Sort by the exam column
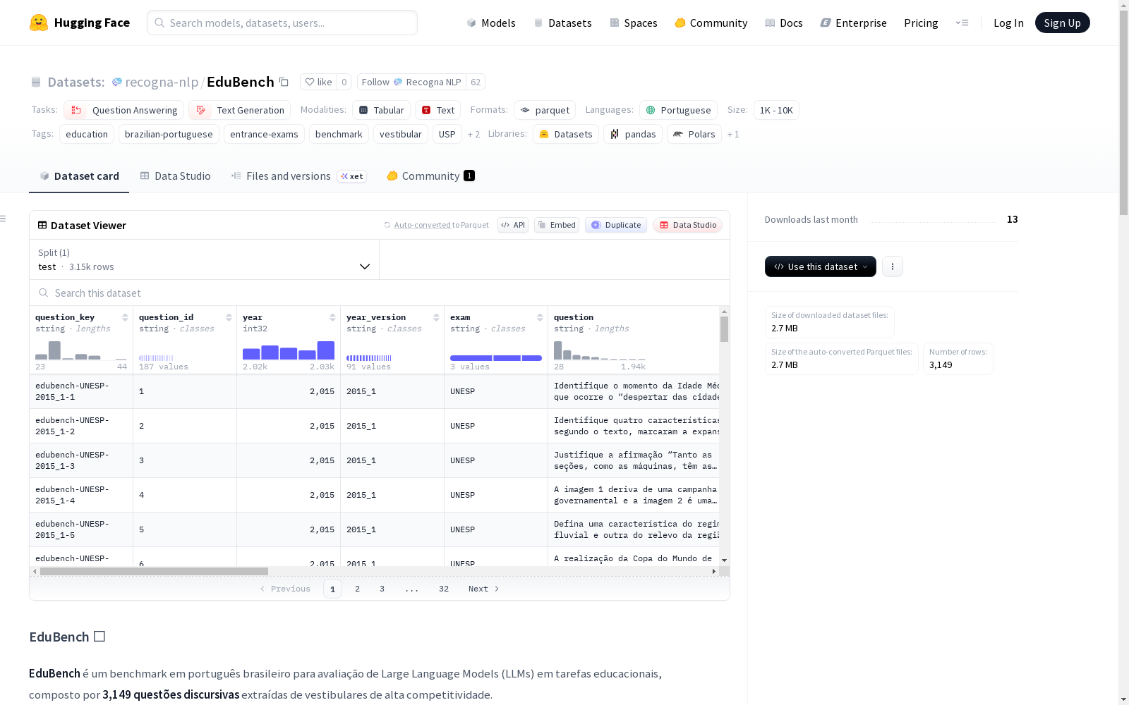This screenshot has height=705, width=1129. click(540, 317)
